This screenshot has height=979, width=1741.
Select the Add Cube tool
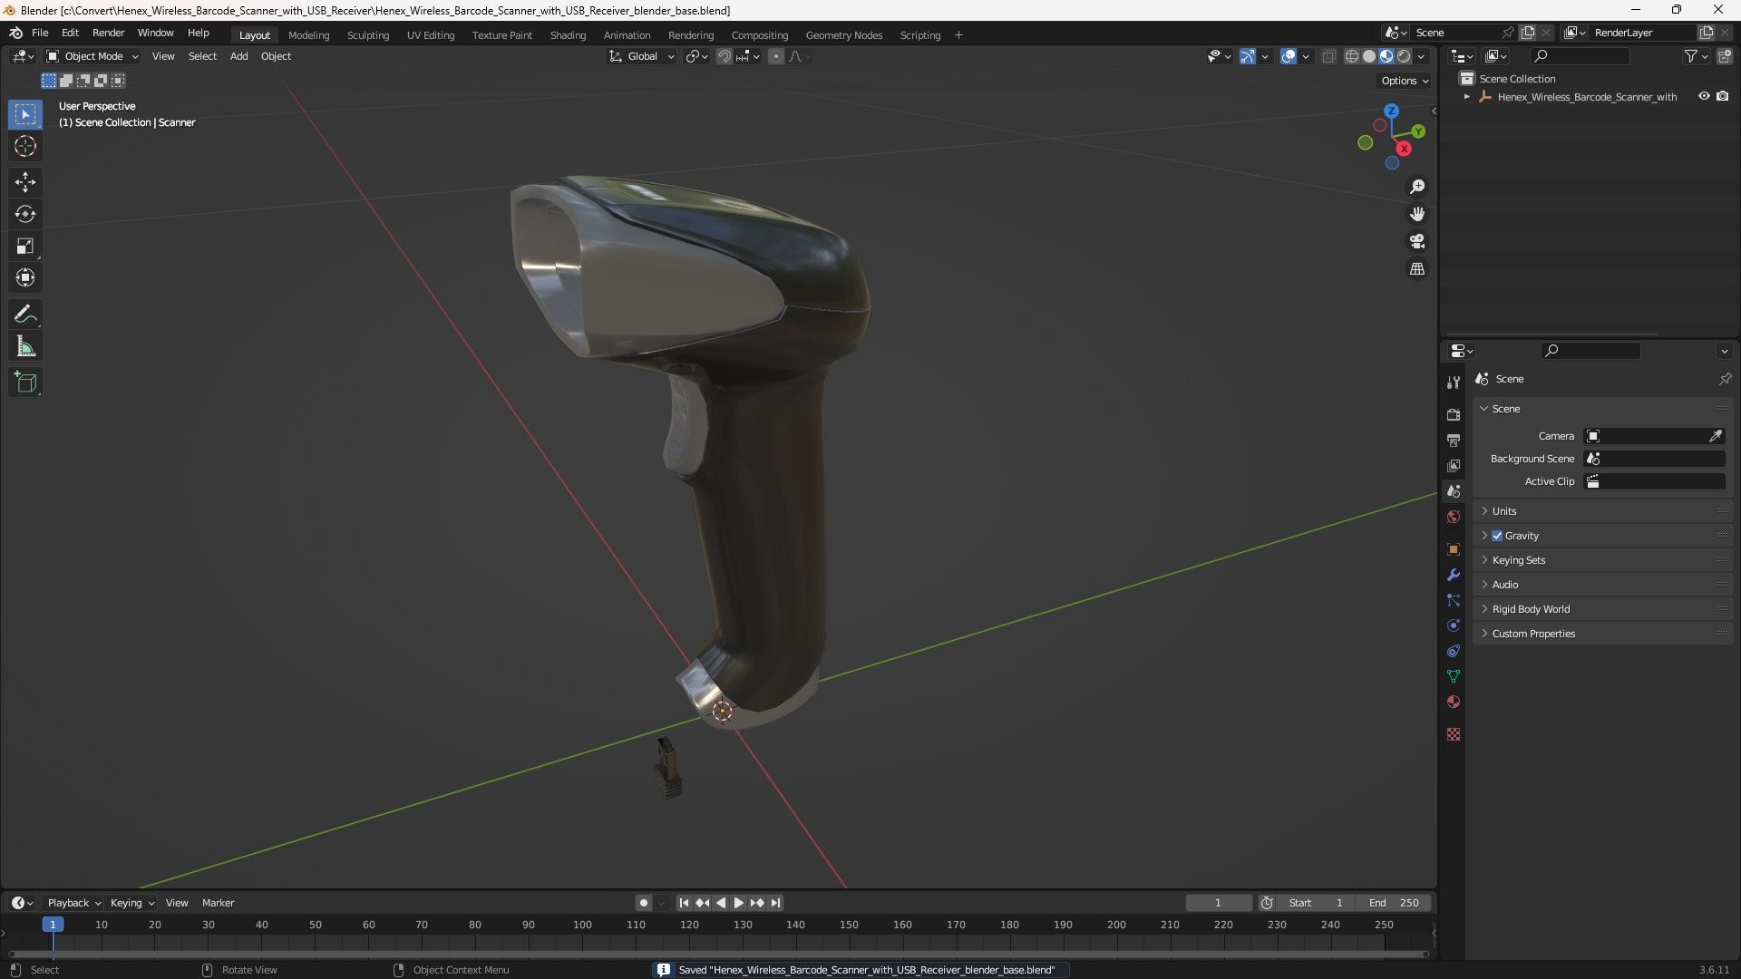click(x=25, y=383)
